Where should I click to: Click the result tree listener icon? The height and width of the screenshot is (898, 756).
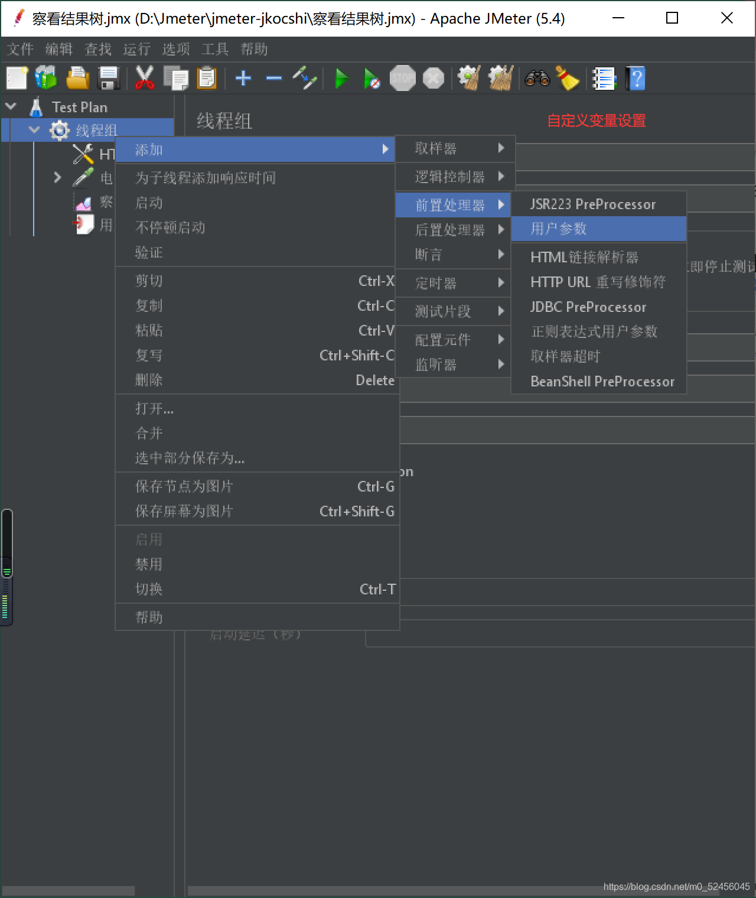click(83, 202)
